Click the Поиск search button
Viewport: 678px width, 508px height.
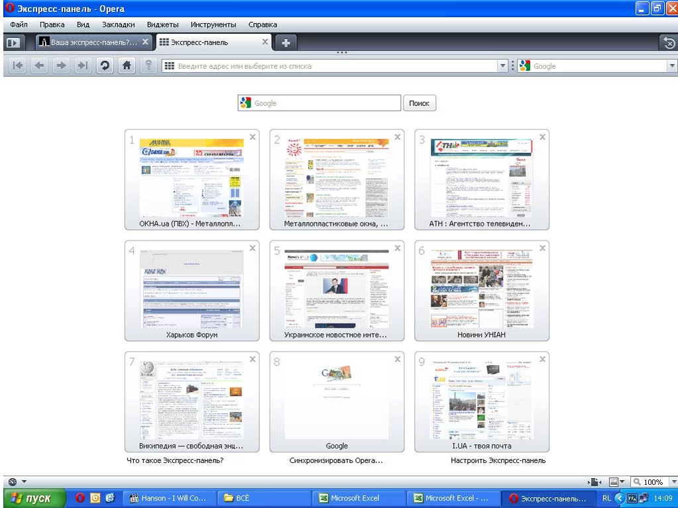(419, 103)
